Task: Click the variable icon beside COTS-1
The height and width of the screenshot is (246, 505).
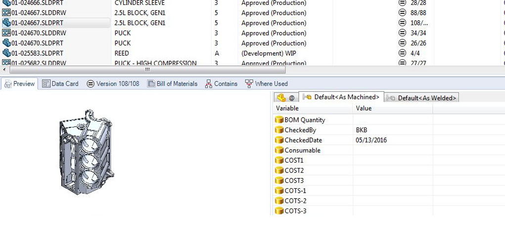Action: [x=279, y=191]
